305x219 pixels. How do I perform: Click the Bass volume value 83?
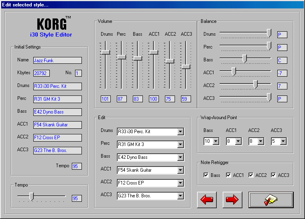[138, 99]
